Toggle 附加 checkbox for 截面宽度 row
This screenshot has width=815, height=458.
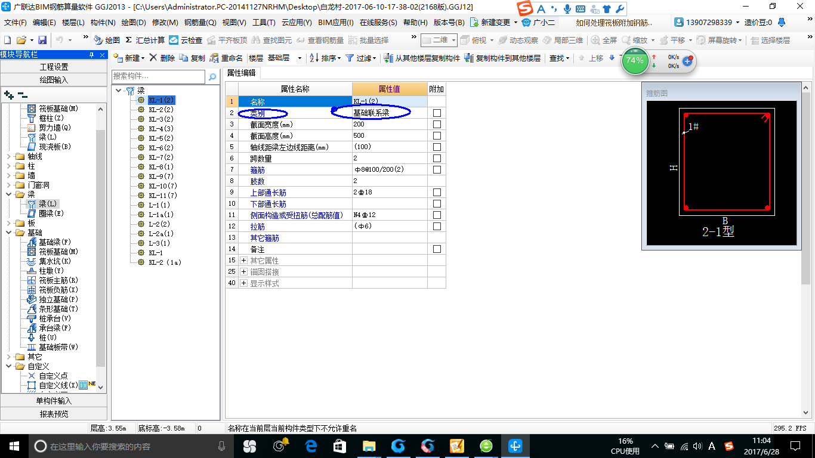click(x=437, y=124)
